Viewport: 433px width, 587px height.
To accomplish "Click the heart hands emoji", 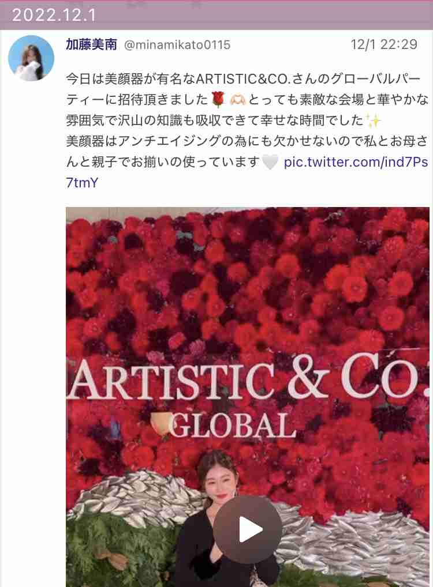I will click(x=238, y=99).
